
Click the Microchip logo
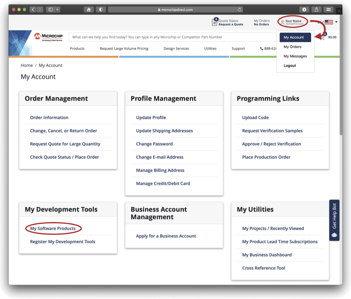point(48,37)
